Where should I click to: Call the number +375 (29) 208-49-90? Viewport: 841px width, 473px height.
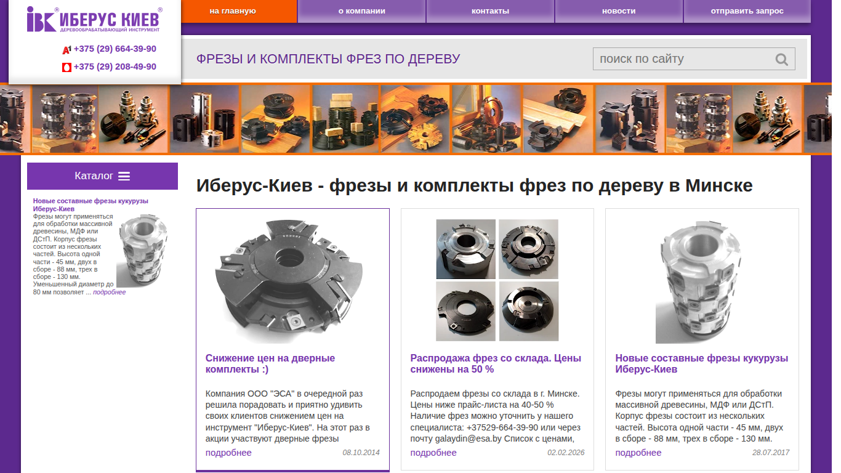click(115, 67)
